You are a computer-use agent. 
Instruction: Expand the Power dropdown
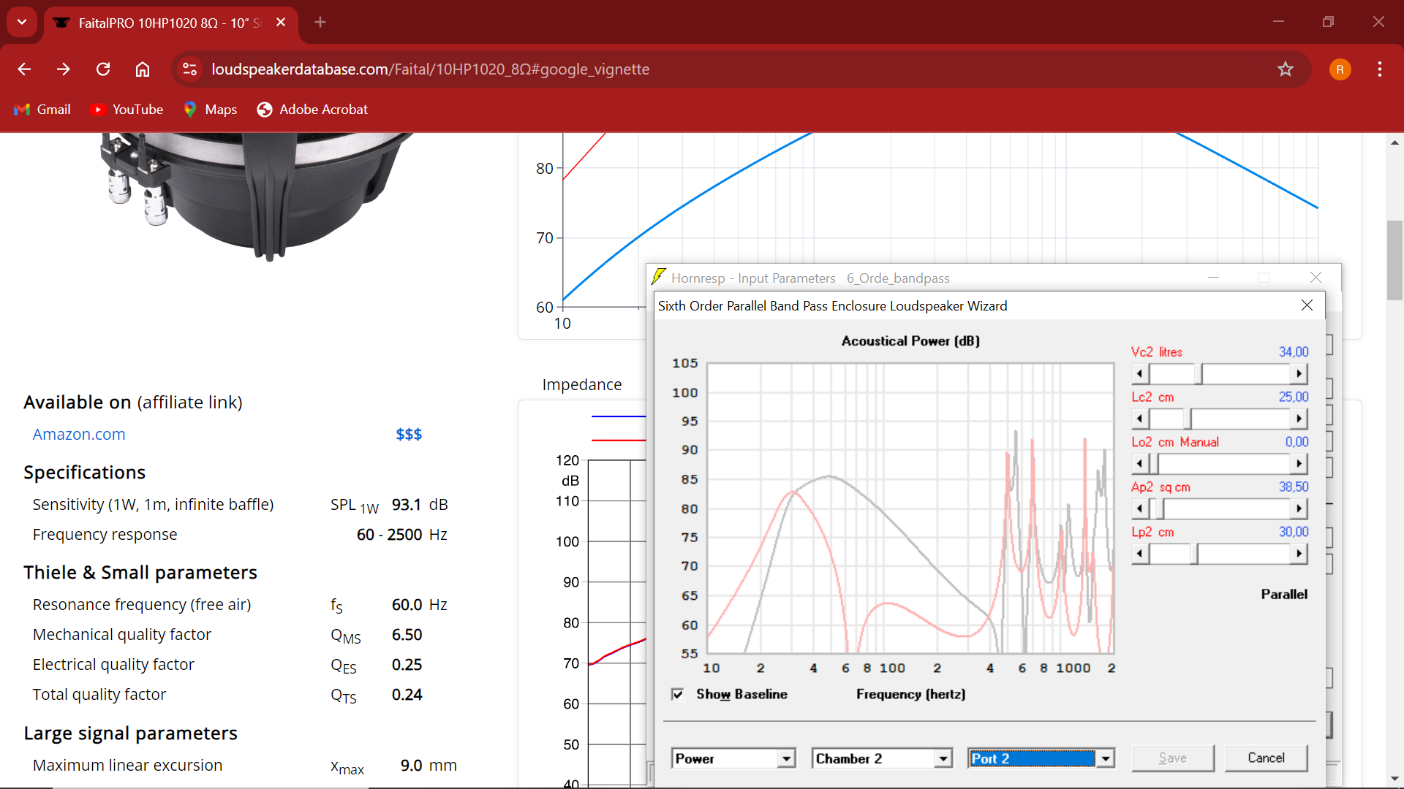(x=786, y=759)
